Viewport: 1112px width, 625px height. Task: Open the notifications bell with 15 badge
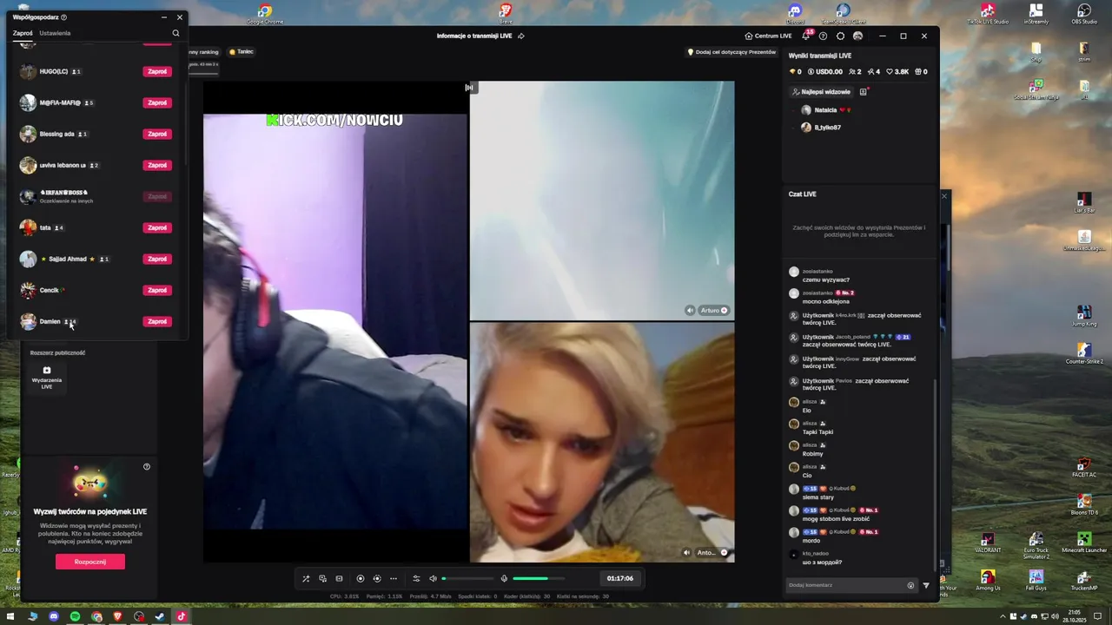pyautogui.click(x=806, y=36)
